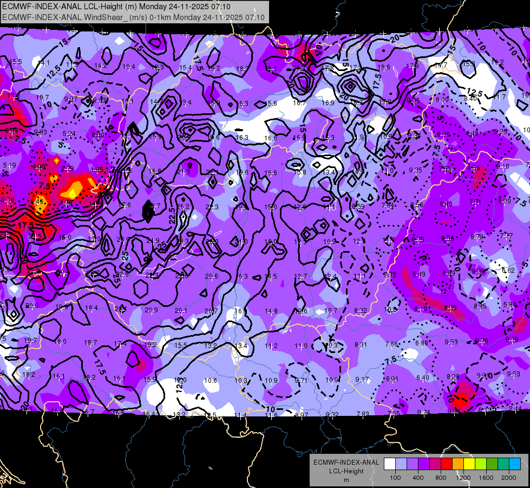Click the "7.51" grid point value

tap(475, 202)
